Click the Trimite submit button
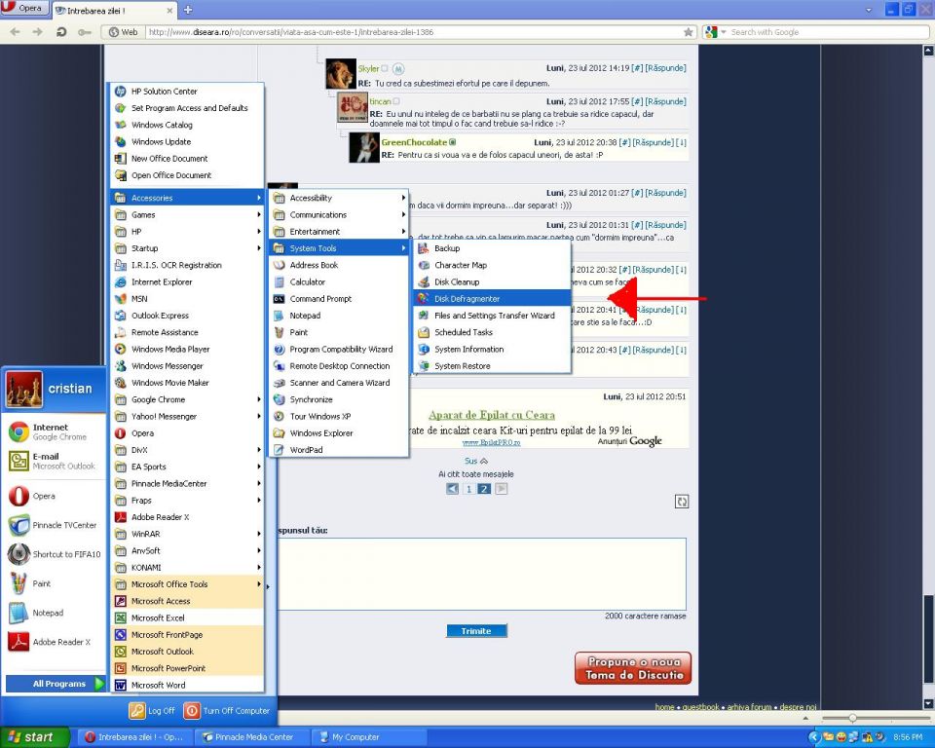935x748 pixels. [x=476, y=631]
